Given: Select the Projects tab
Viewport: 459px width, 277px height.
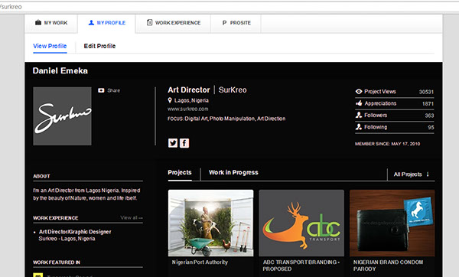Looking at the screenshot, I should coord(180,172).
